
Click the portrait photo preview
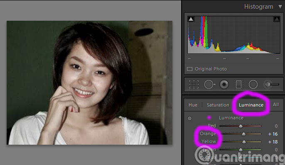(89, 82)
